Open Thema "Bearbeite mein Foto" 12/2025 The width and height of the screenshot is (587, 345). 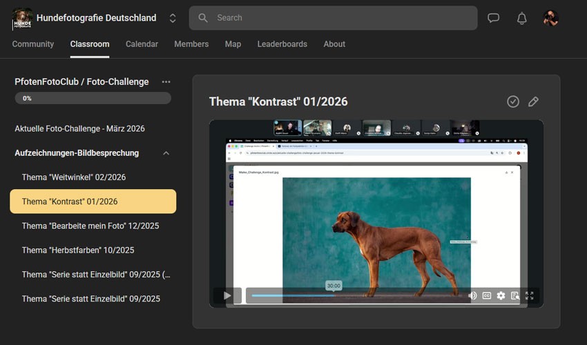pos(90,226)
